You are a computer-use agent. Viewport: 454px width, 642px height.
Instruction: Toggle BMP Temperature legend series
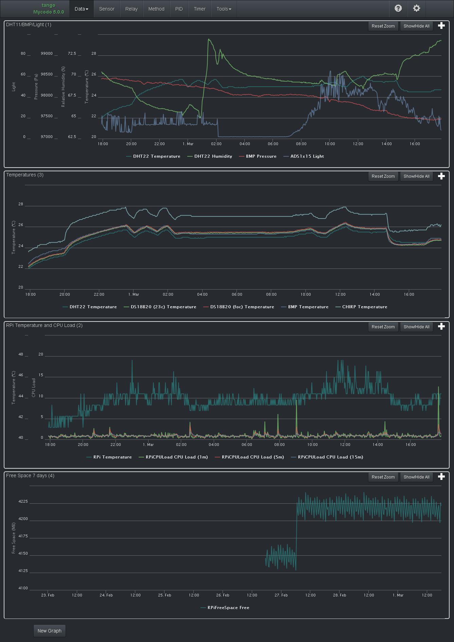305,307
